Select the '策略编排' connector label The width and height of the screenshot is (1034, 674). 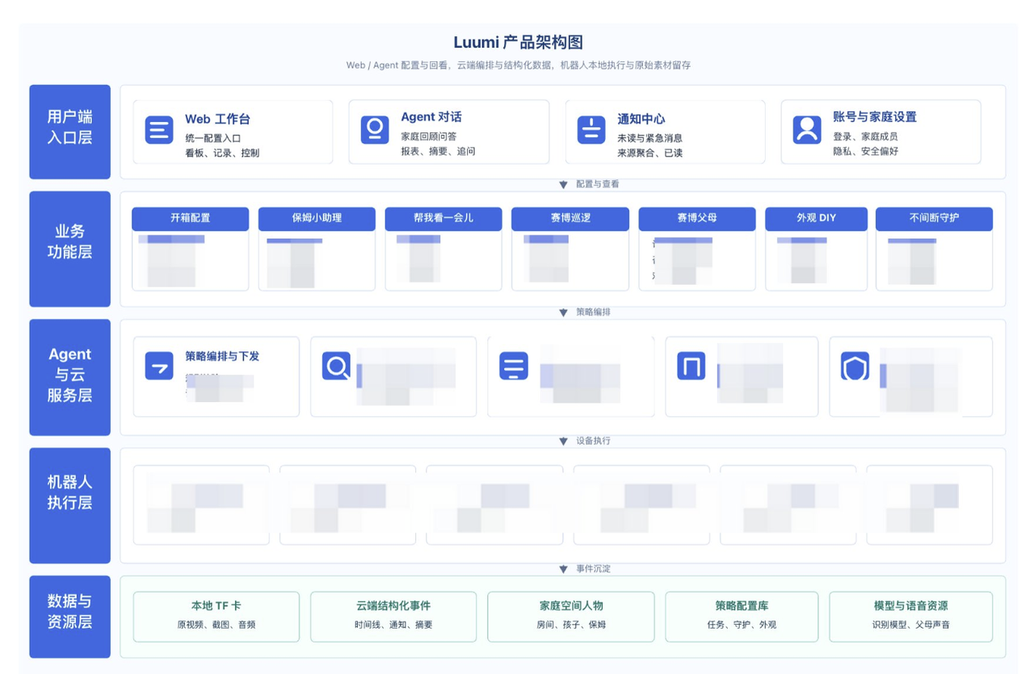pos(594,312)
